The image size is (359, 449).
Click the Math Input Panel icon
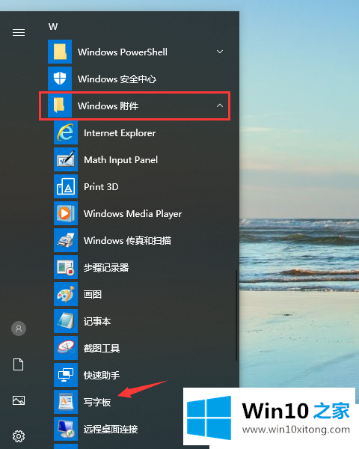coord(66,159)
